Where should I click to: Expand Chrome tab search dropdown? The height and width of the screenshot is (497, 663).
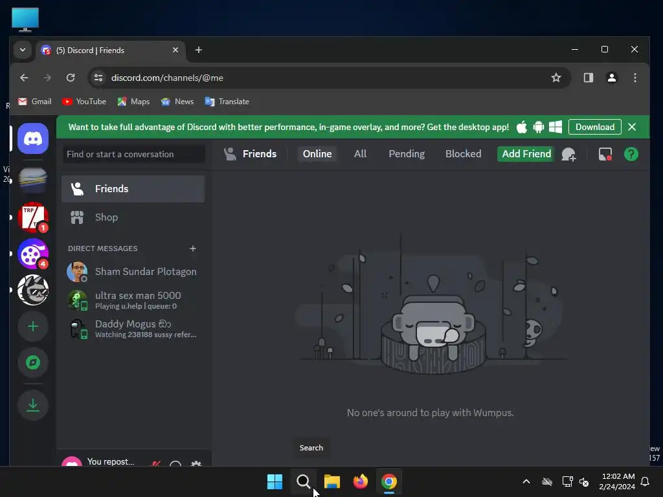23,50
